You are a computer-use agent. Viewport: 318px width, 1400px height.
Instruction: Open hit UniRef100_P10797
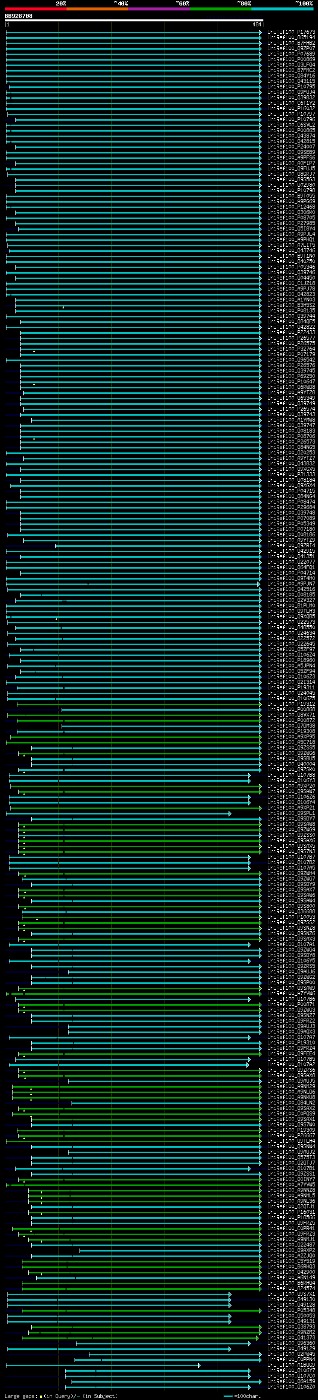(x=291, y=114)
